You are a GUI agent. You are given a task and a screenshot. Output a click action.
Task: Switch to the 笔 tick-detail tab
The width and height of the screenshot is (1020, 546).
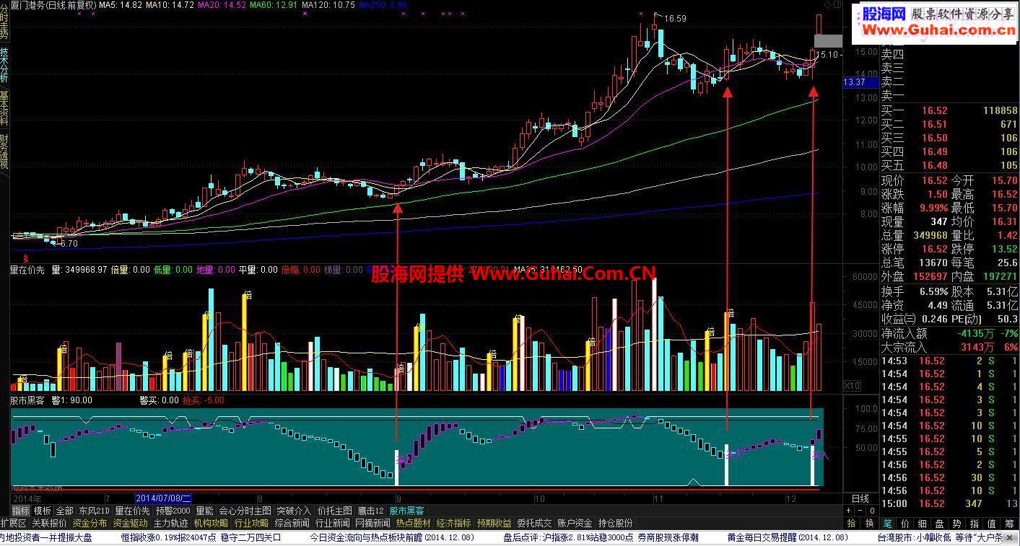[x=888, y=523]
